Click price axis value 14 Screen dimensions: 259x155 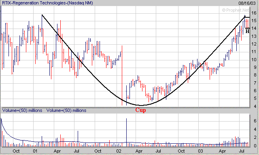[x=254, y=28]
